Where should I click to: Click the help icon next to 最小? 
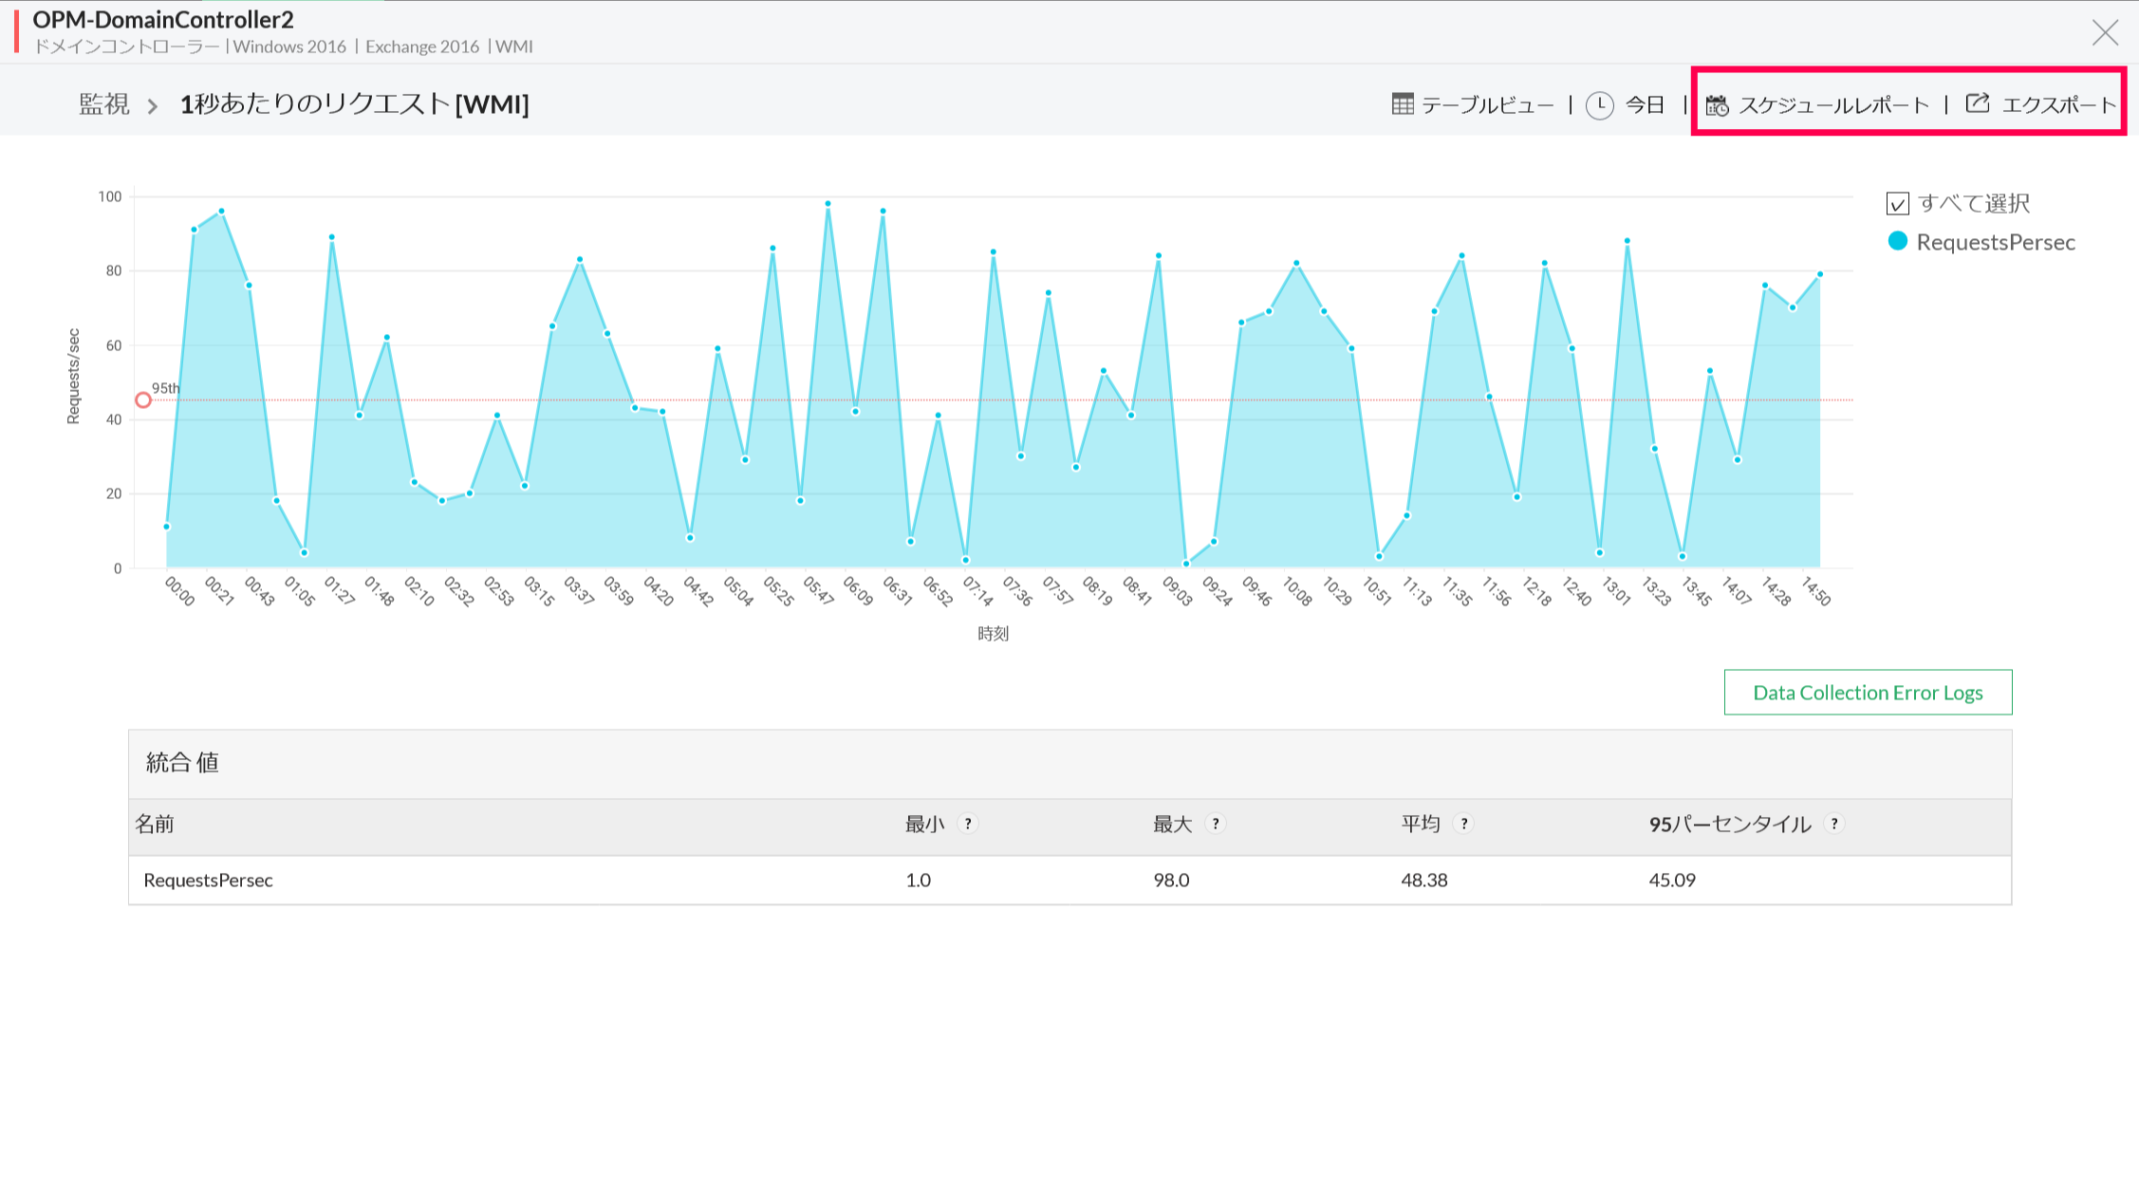click(968, 824)
